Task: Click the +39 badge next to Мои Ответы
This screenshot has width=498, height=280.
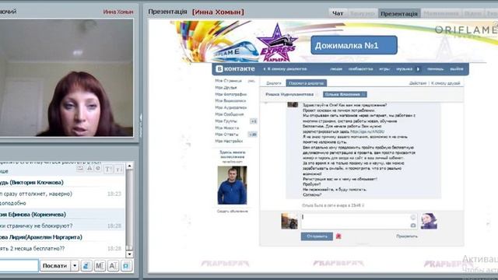Action: (x=253, y=135)
